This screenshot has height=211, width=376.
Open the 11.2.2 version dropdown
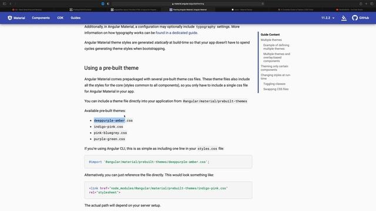pyautogui.click(x=328, y=18)
